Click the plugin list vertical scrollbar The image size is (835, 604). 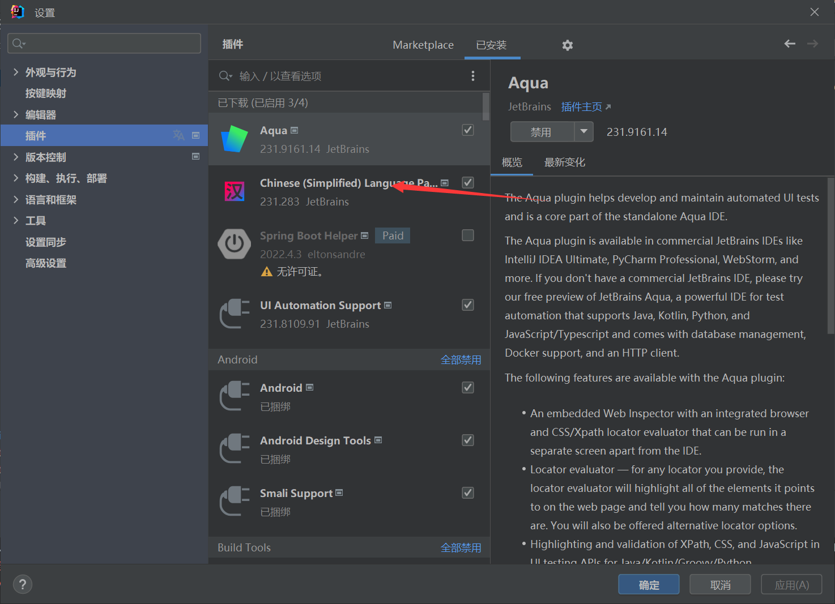point(485,107)
